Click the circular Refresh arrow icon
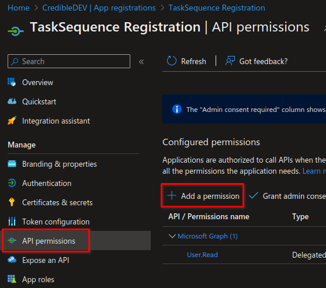 coord(172,61)
